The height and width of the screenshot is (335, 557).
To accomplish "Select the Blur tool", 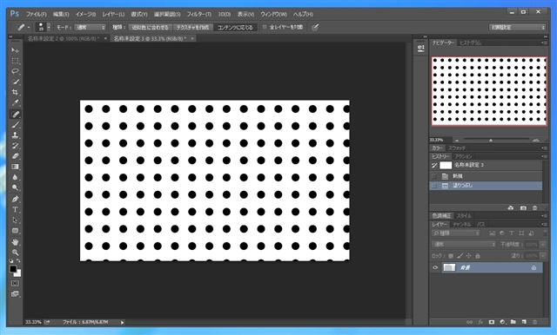I will pyautogui.click(x=15, y=177).
